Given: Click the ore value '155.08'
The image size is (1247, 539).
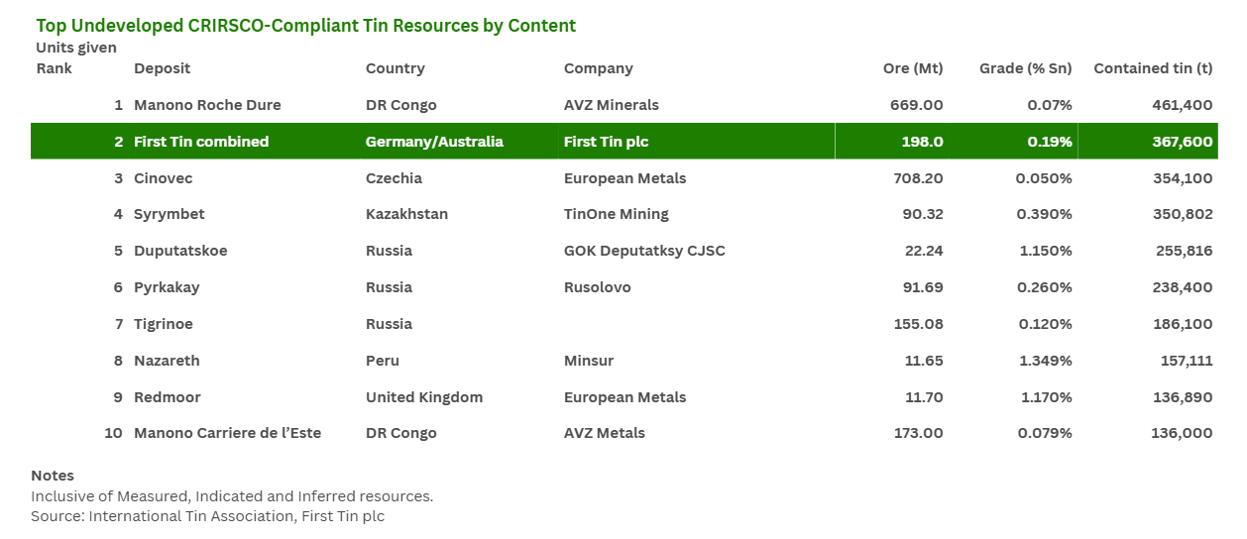Looking at the screenshot, I should (x=919, y=324).
